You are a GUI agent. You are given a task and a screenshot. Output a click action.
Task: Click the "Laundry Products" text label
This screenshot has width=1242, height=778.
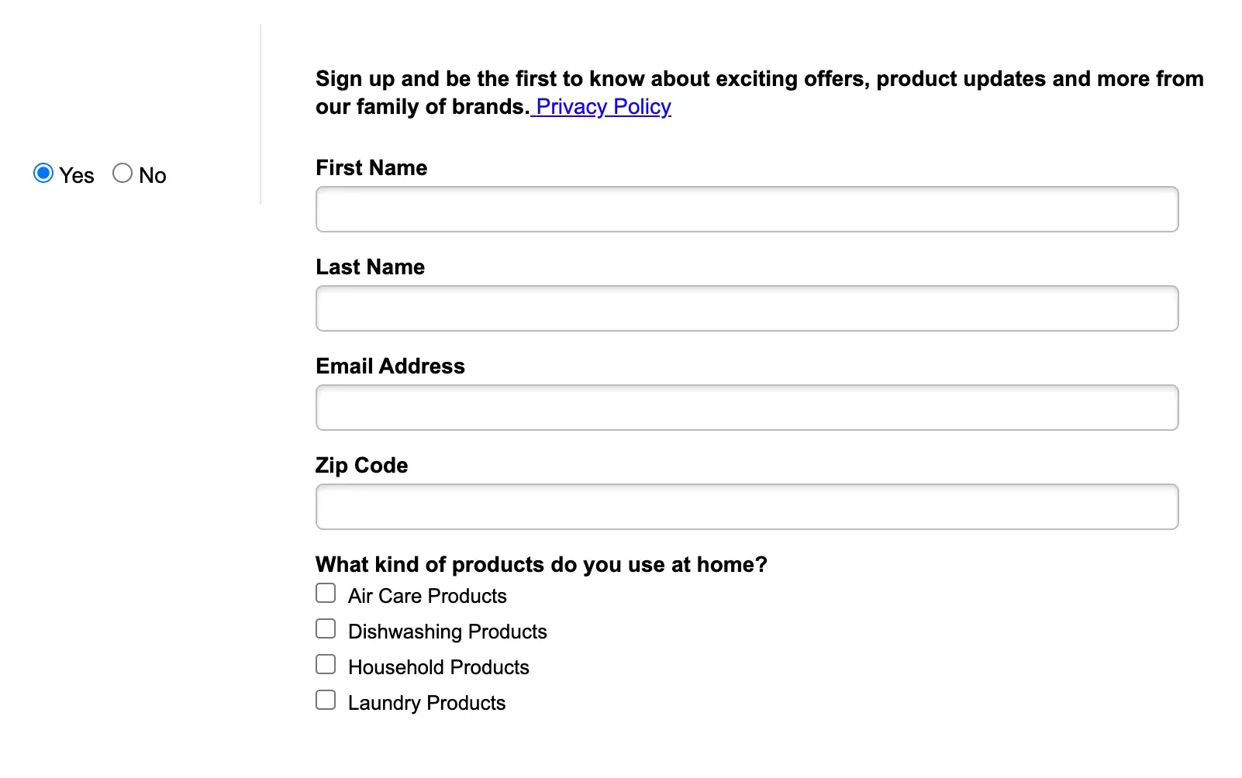[x=427, y=703]
